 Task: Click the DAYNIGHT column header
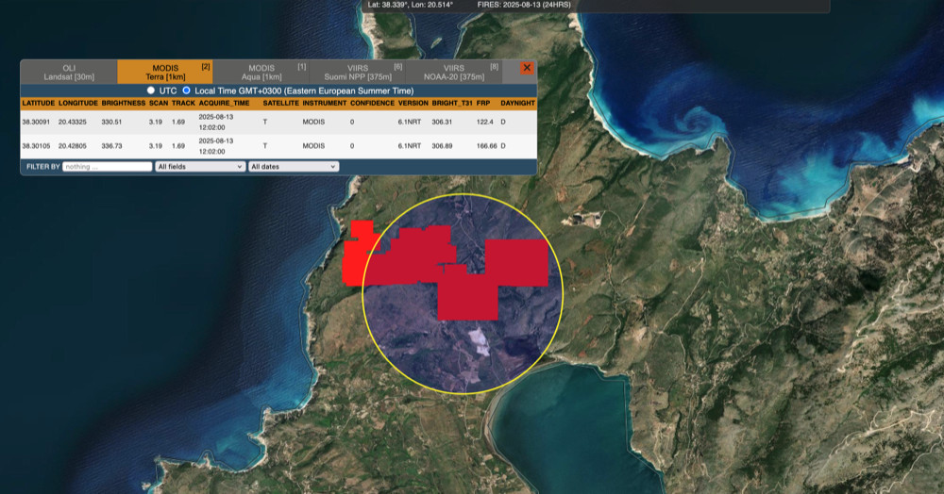tap(517, 102)
